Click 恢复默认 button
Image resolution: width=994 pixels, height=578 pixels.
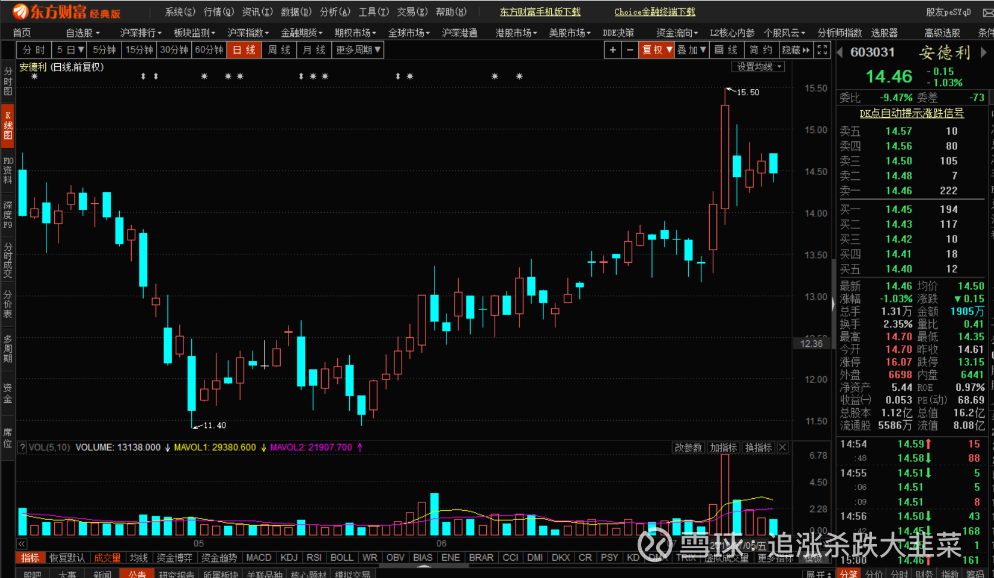[x=67, y=558]
